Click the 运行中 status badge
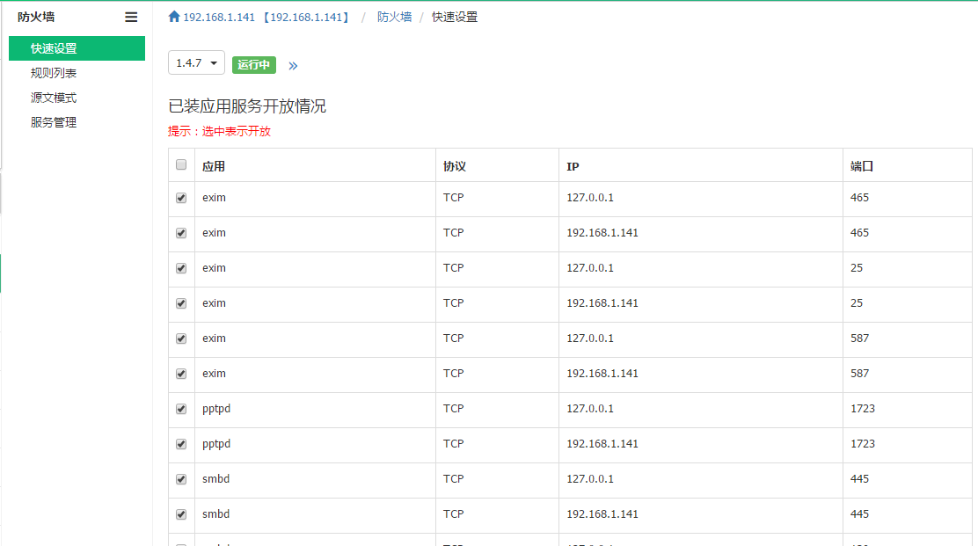This screenshot has width=978, height=546. point(254,64)
